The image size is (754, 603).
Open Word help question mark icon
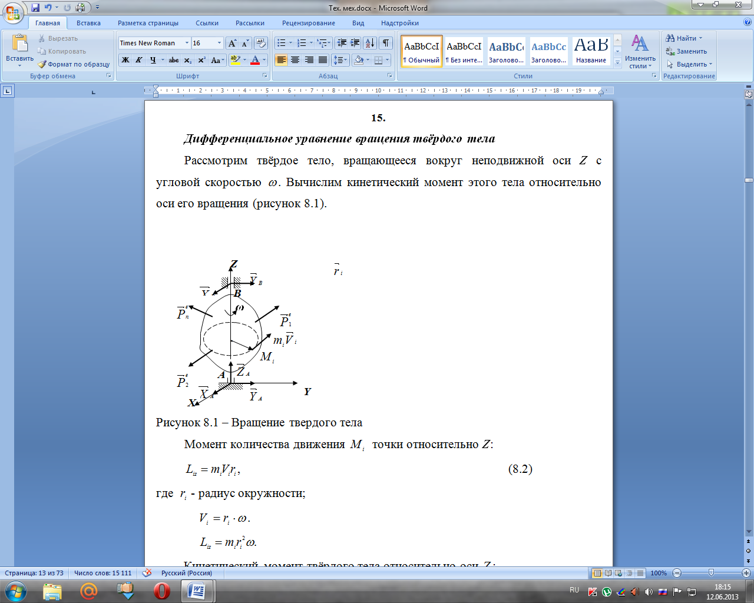coord(748,22)
